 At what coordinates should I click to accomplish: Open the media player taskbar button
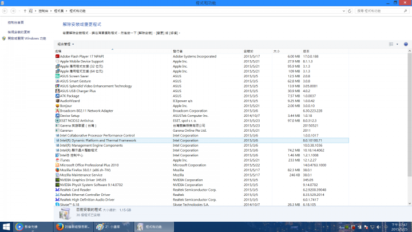(33, 227)
